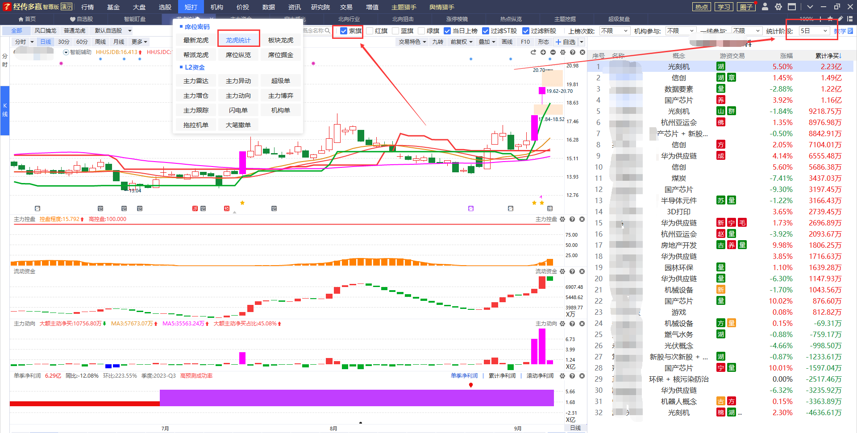
Task: Select row 3 数据要素 in the list
Action: pyautogui.click(x=720, y=89)
